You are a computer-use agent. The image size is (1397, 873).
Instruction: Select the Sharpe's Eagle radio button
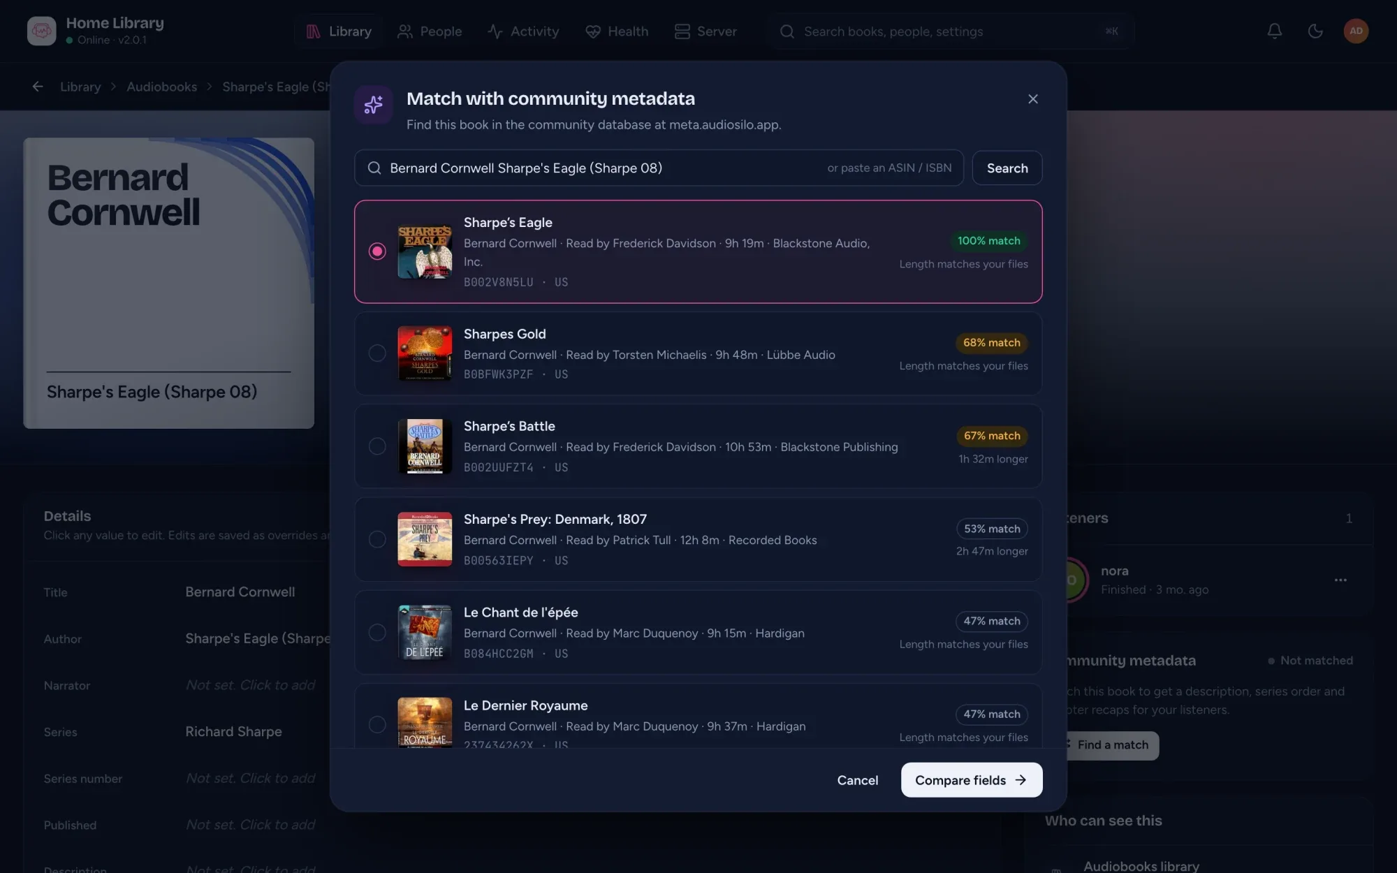377,251
